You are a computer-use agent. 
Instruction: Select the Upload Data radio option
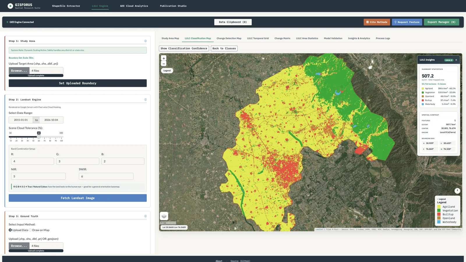(x=10, y=230)
